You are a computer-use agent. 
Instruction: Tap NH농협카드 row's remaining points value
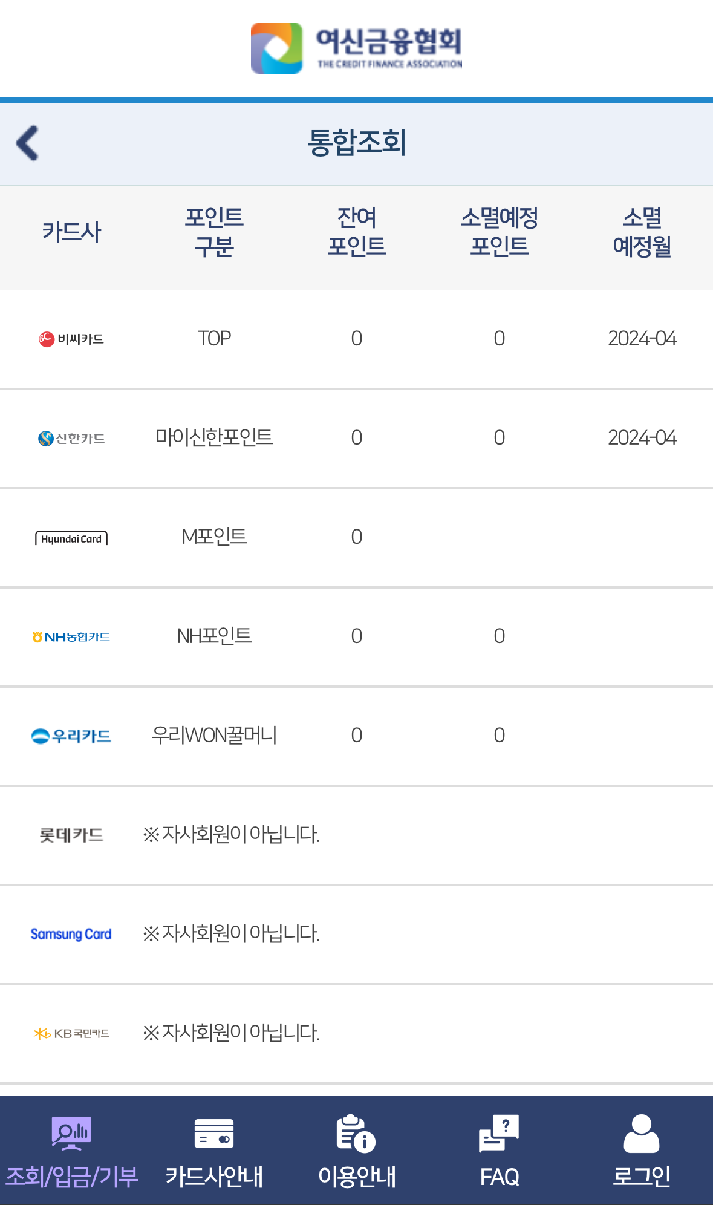pos(357,636)
